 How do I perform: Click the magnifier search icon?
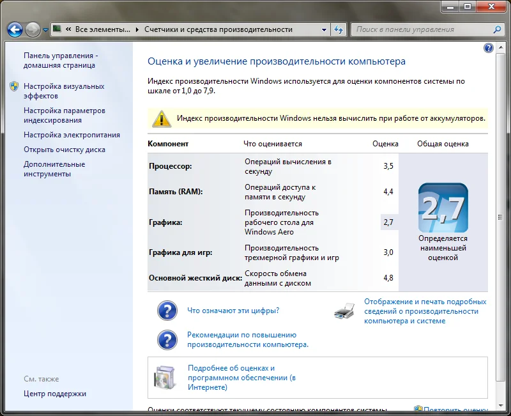click(497, 29)
